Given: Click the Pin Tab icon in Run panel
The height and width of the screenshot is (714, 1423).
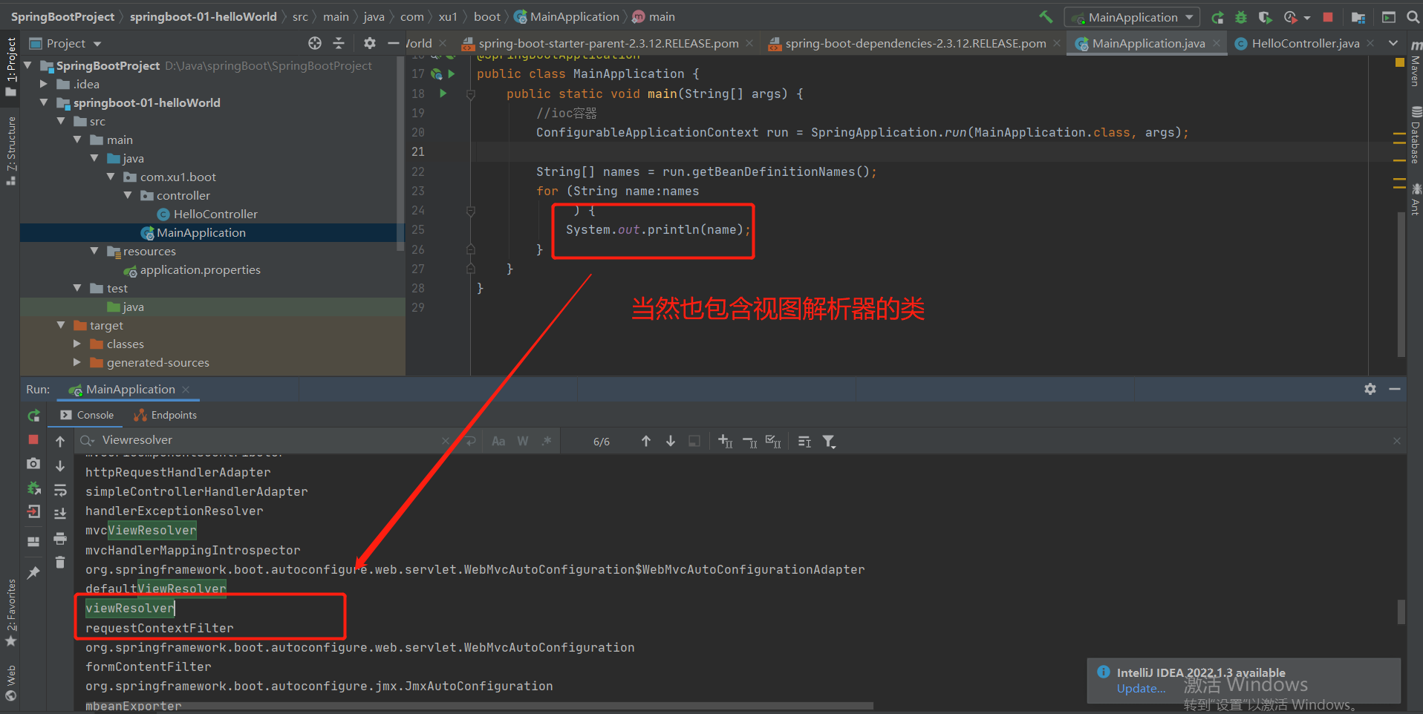Looking at the screenshot, I should tap(33, 572).
